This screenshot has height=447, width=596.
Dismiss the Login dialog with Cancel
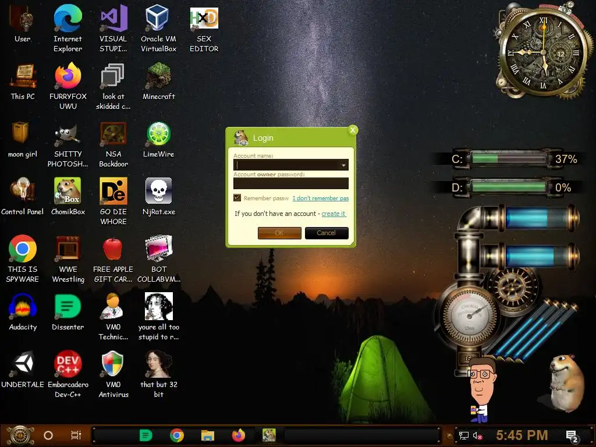point(327,233)
